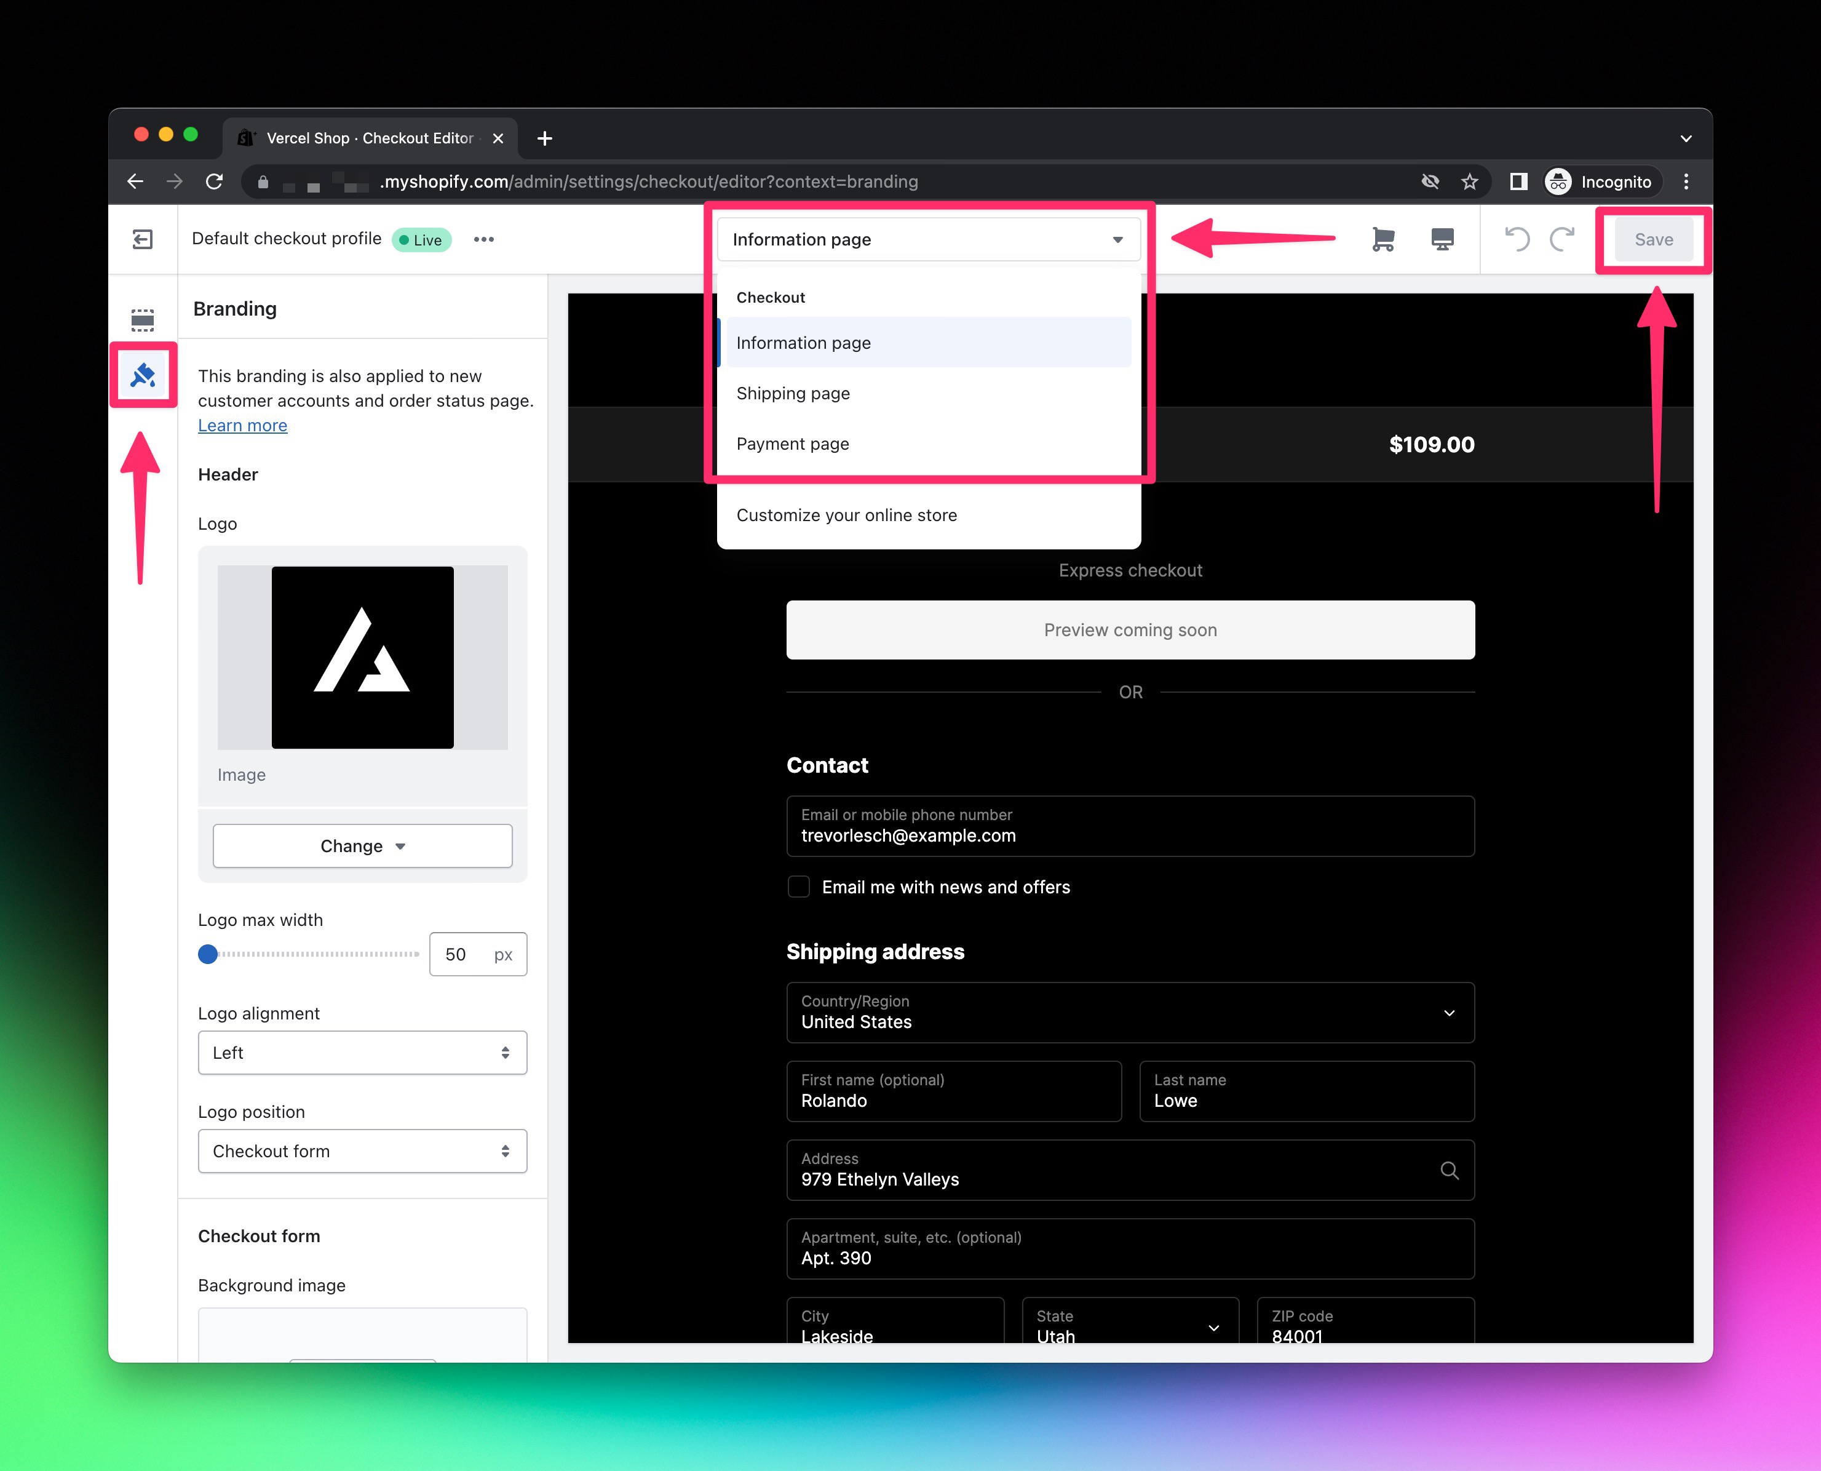Click the $109.00 order total
Screen dimensions: 1821x1471
coord(1431,444)
